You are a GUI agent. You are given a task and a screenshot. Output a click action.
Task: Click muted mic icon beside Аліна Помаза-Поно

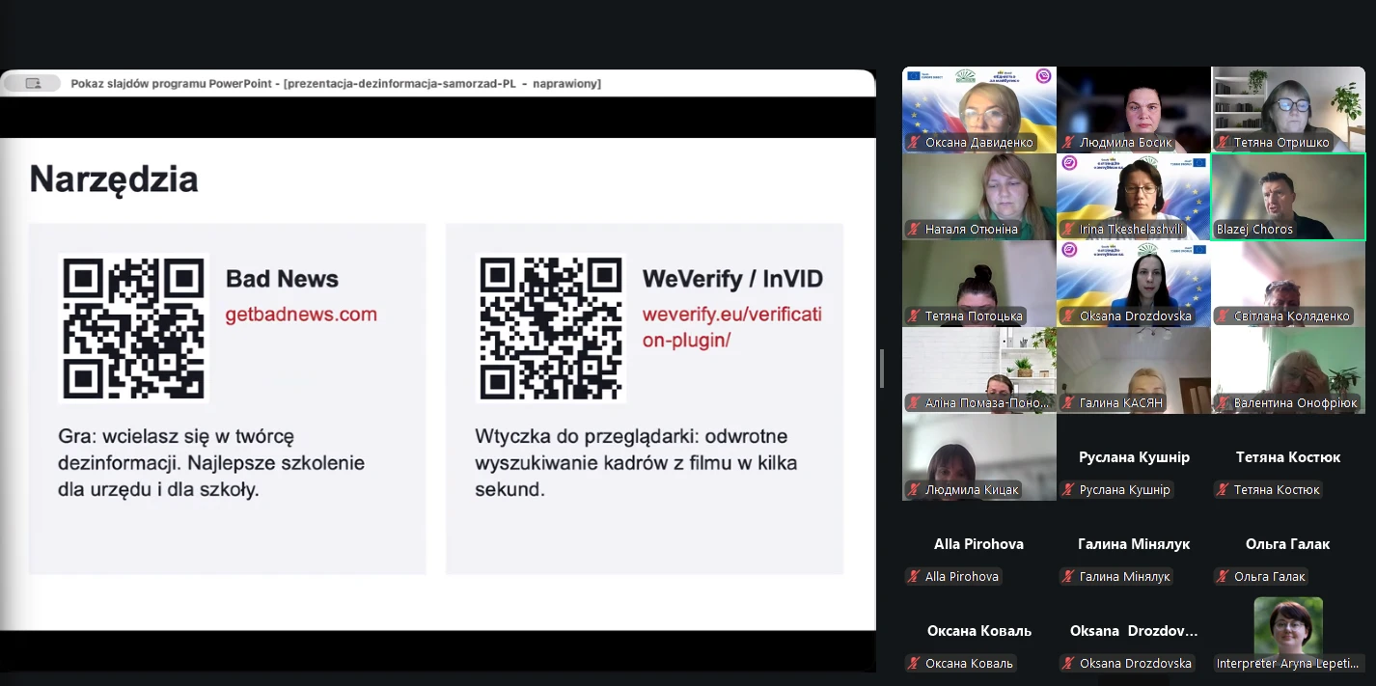pos(914,403)
